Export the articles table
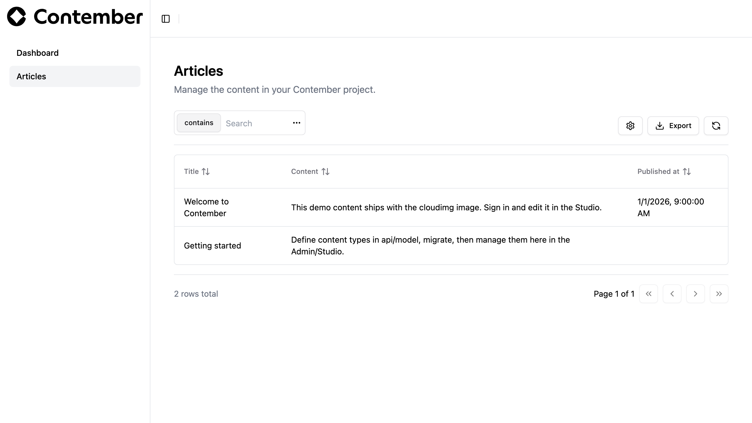The width and height of the screenshot is (752, 423). click(x=673, y=126)
